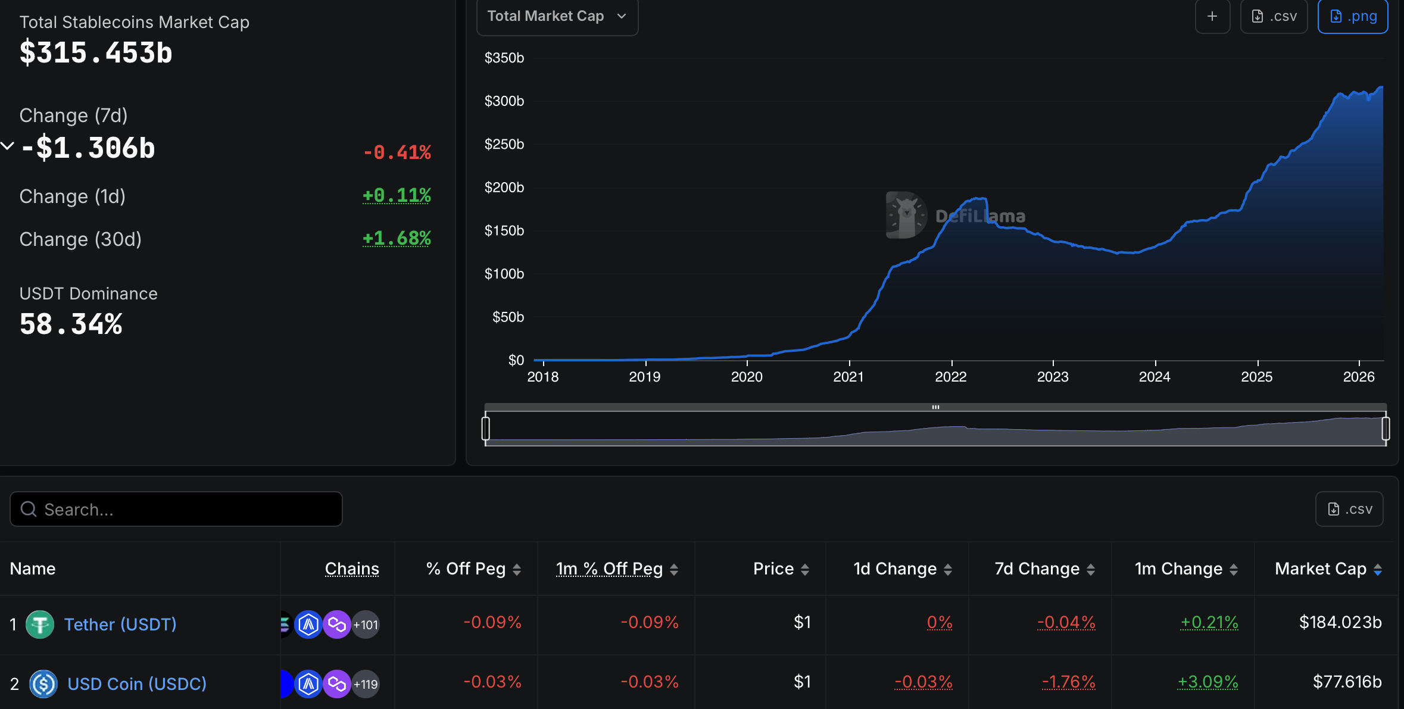This screenshot has width=1404, height=709.
Task: Open the Total Market Cap dropdown
Action: pos(556,16)
